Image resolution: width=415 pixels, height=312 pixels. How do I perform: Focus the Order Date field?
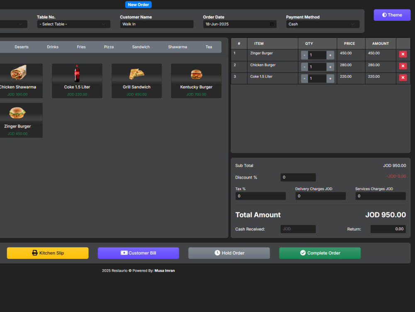click(240, 24)
